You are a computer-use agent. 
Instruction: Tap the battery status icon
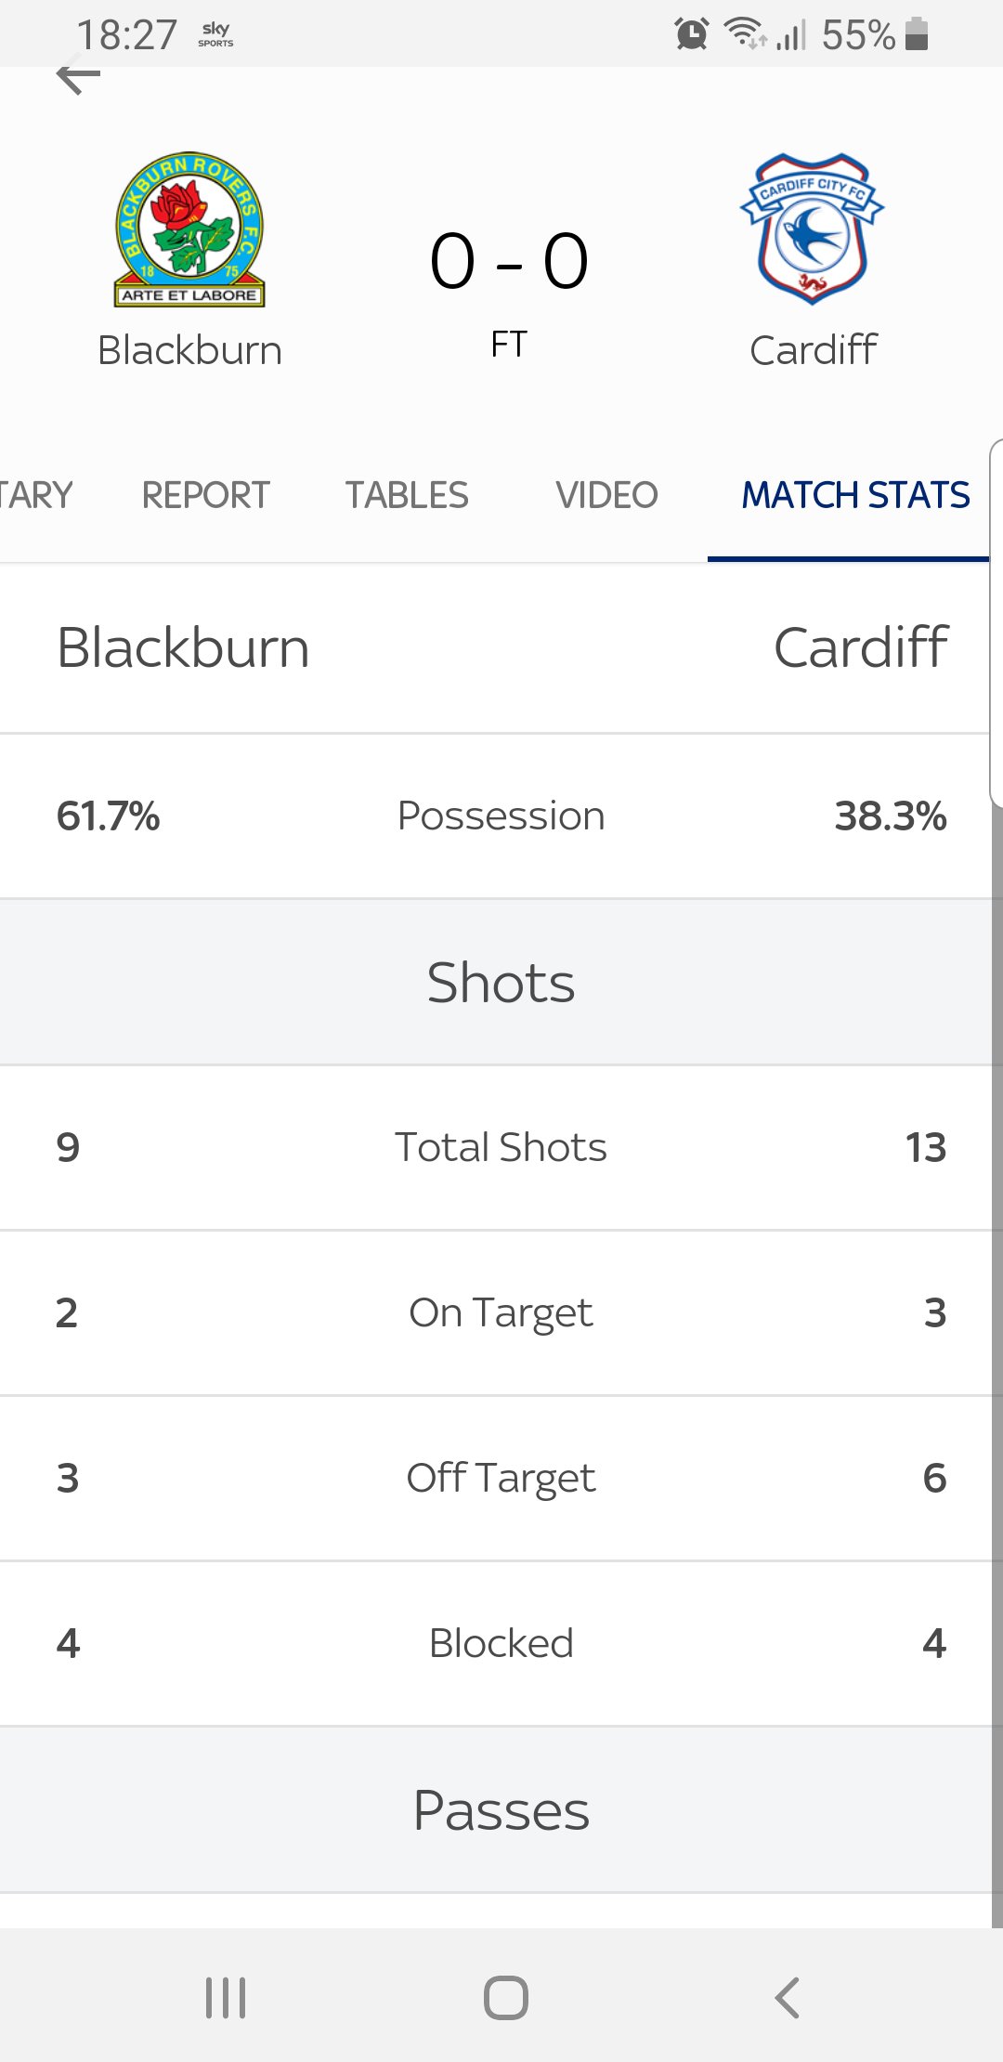click(917, 33)
